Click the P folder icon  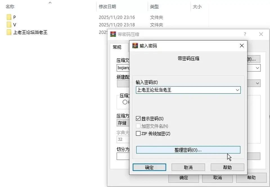[9, 17]
